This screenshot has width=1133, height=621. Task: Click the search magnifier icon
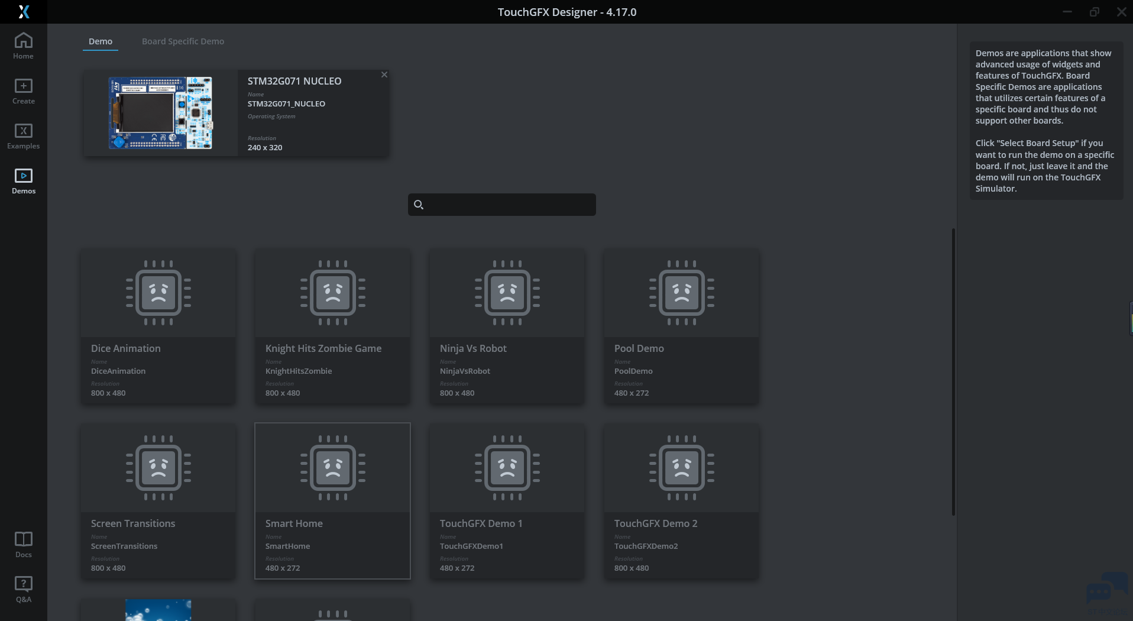point(419,205)
